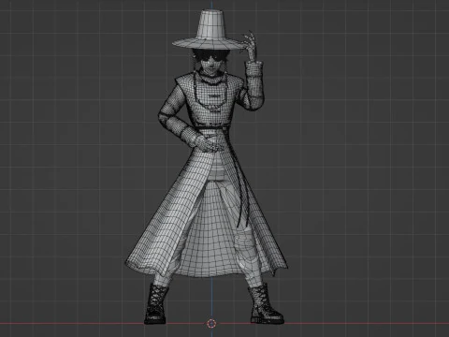Click the 3D cursor at the origin
Screen dimensions: 449x337
click(211, 324)
